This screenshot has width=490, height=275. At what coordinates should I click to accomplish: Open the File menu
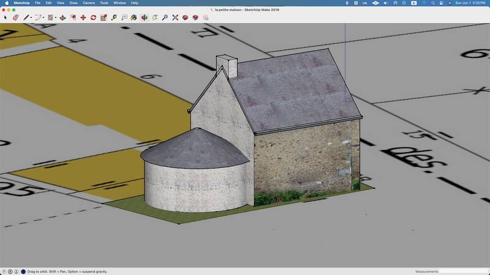point(37,3)
